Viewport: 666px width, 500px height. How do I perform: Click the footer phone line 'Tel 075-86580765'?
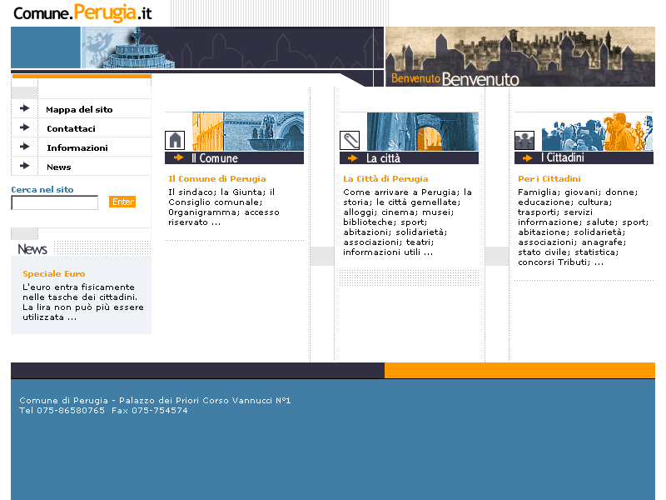tap(62, 411)
